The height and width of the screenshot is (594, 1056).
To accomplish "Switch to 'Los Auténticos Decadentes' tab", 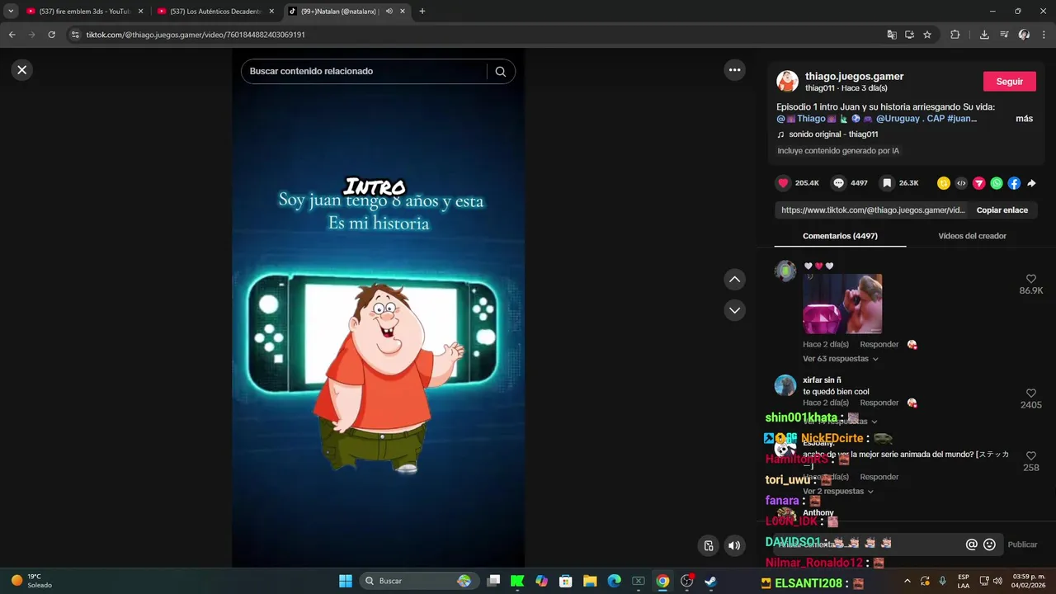I will pos(216,12).
